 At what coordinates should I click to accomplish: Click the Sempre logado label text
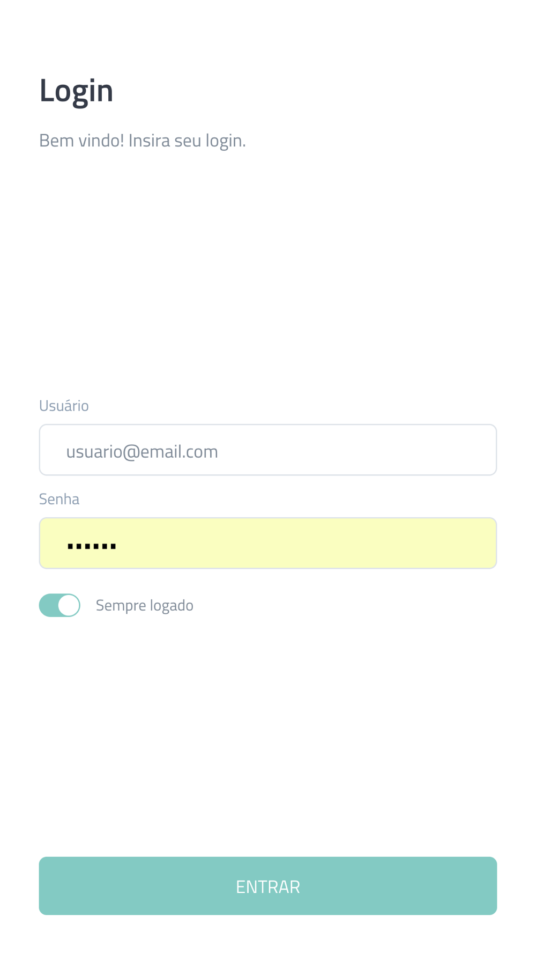[x=145, y=605]
